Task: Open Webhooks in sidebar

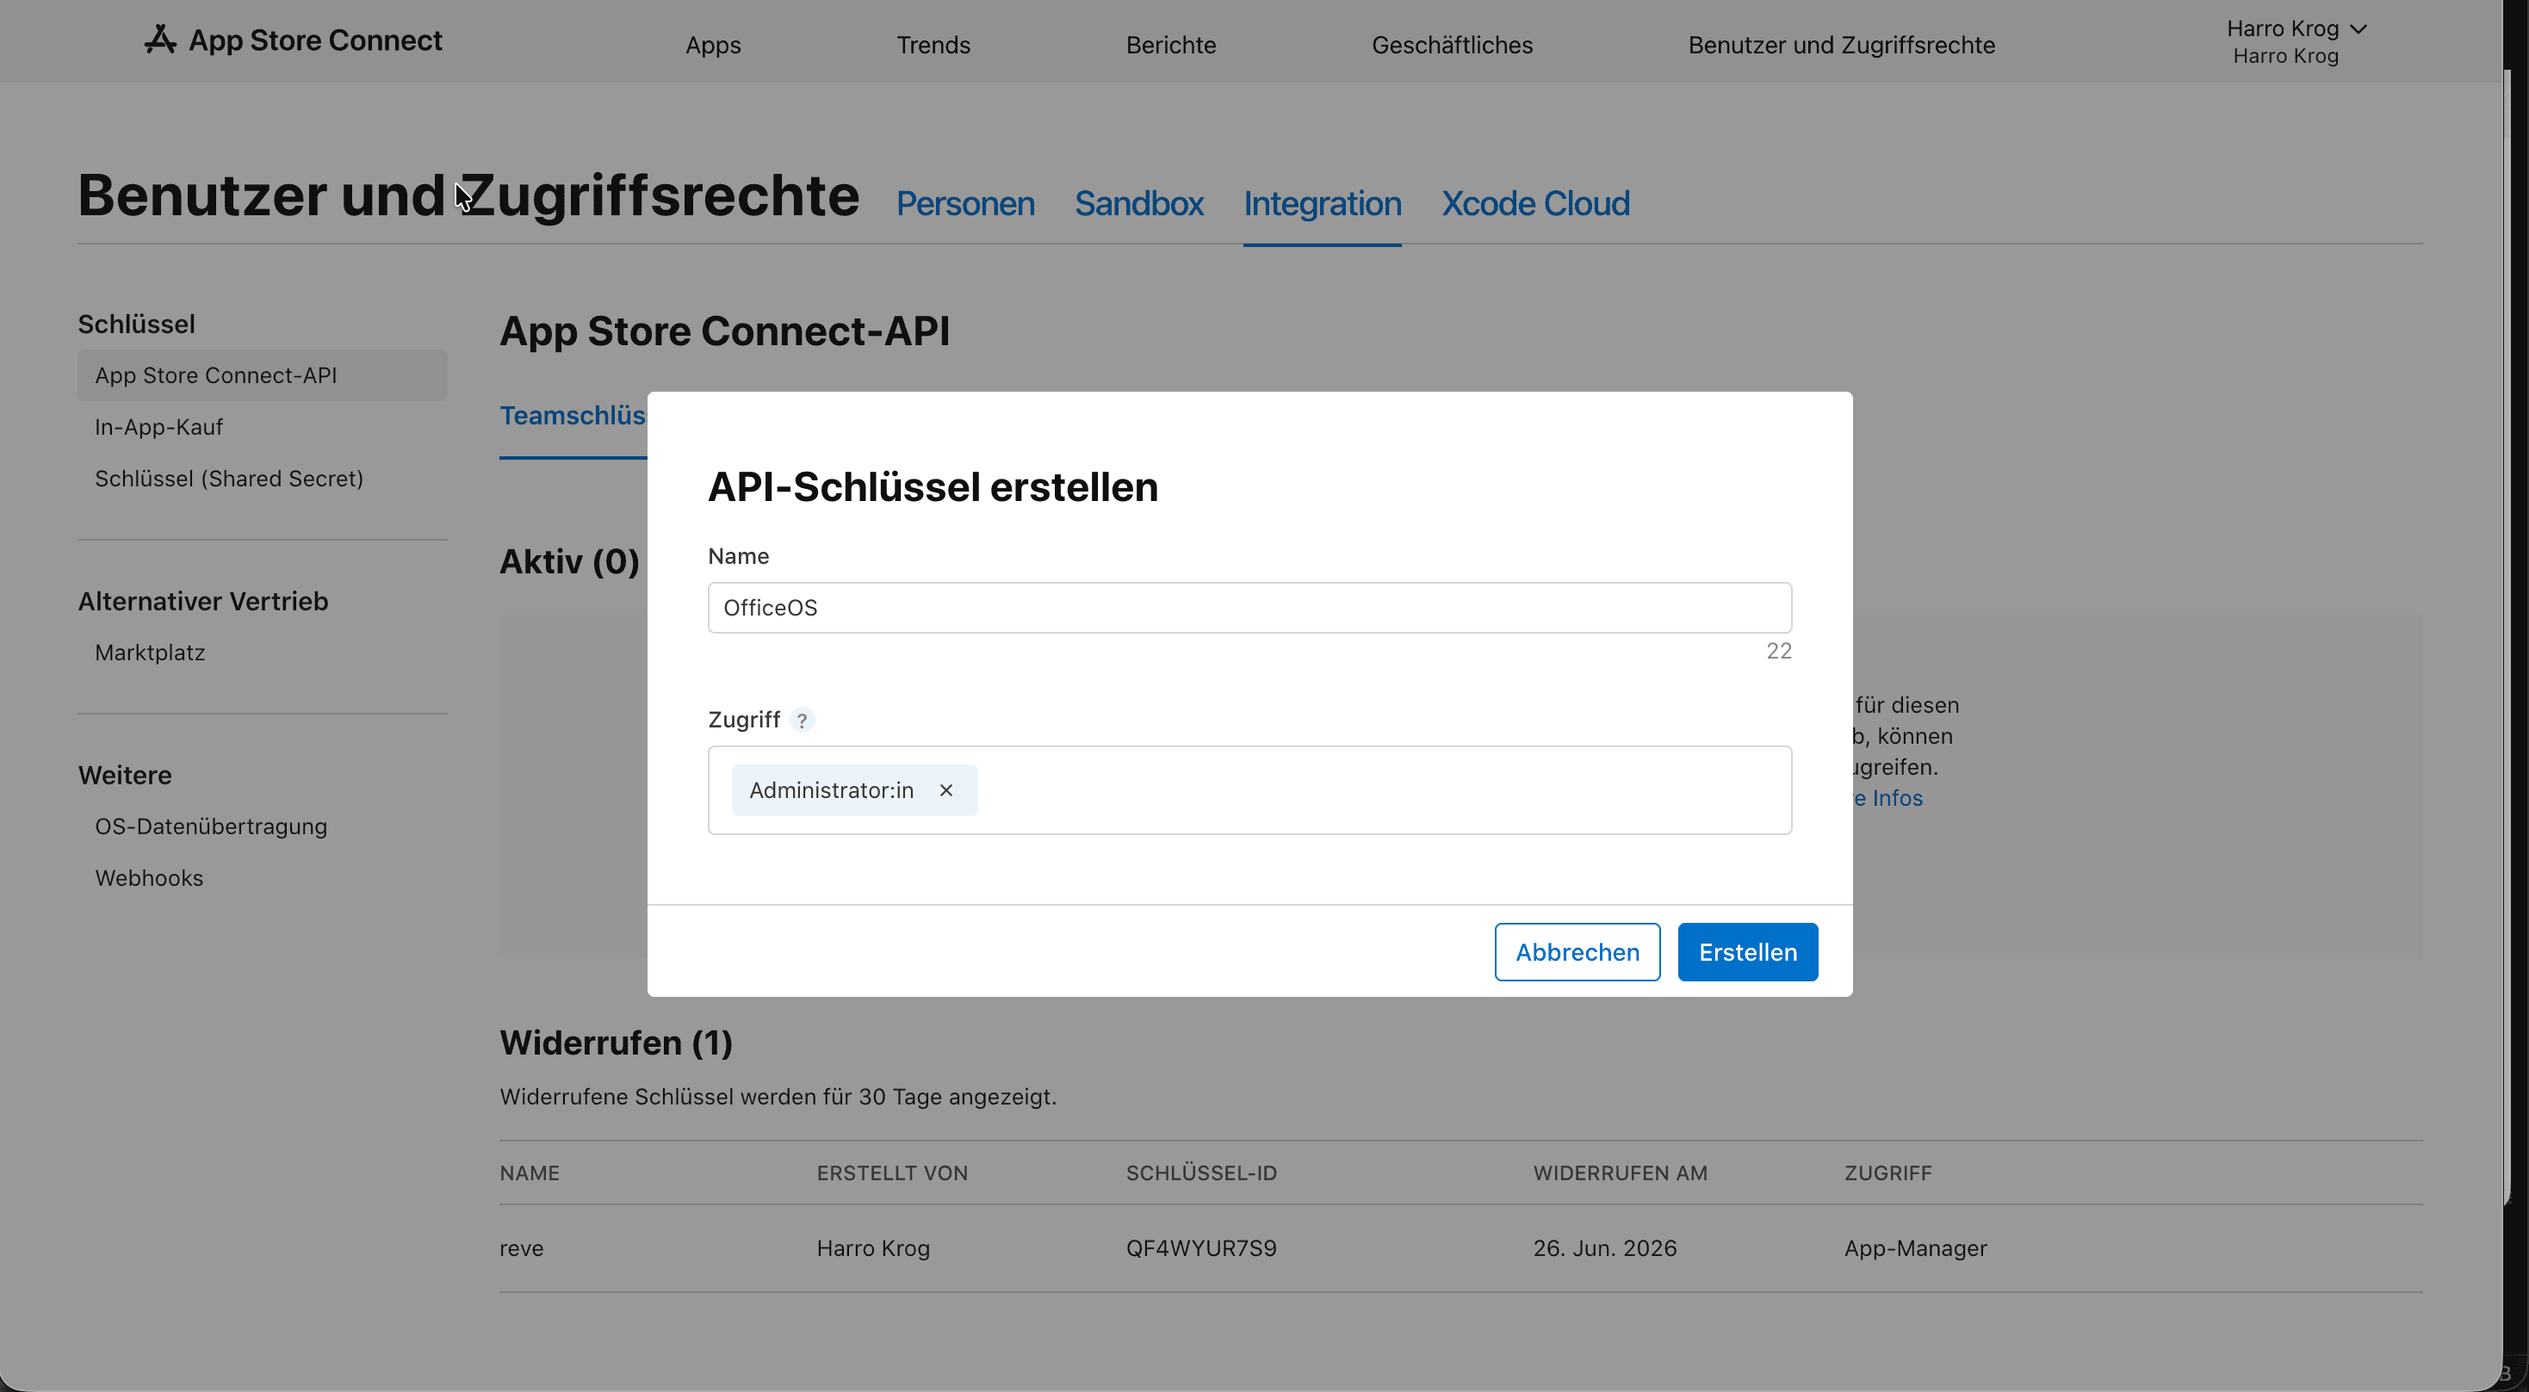Action: (148, 877)
